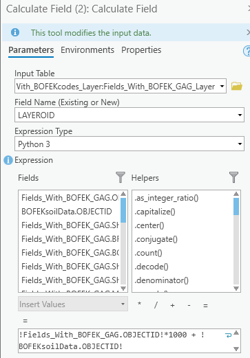Filter the Helpers list
The image size is (250, 358).
coord(233,177)
